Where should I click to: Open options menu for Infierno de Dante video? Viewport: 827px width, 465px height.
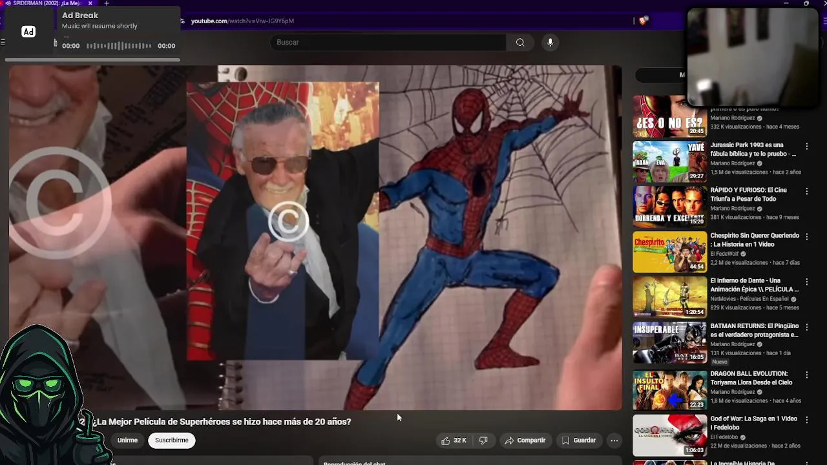[806, 282]
